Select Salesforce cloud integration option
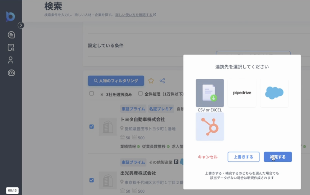Viewport: 310px width, 195px height. tap(274, 93)
